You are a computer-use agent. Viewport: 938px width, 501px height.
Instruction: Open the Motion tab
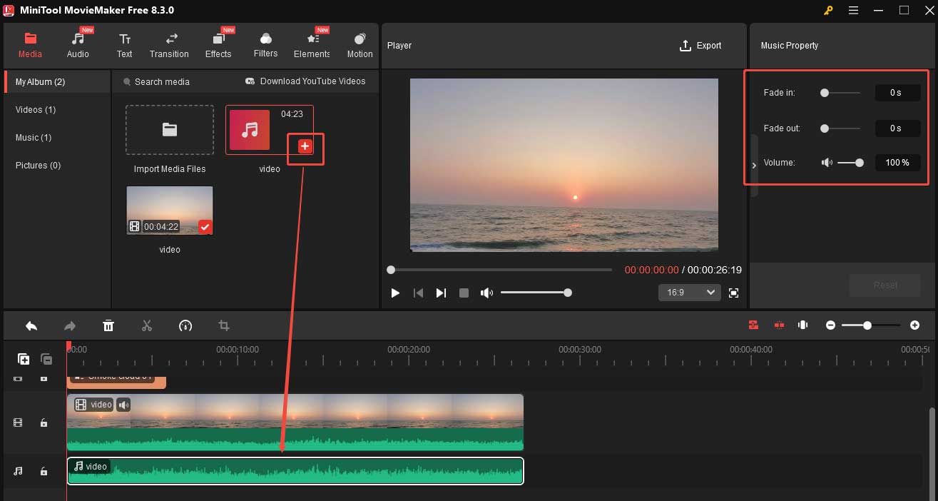[x=360, y=45]
